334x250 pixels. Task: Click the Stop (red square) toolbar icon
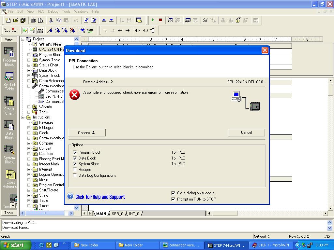click(160, 20)
